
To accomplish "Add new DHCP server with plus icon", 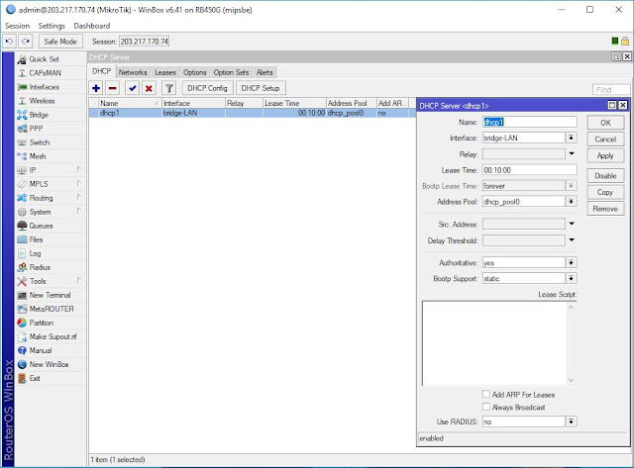I will [x=96, y=88].
